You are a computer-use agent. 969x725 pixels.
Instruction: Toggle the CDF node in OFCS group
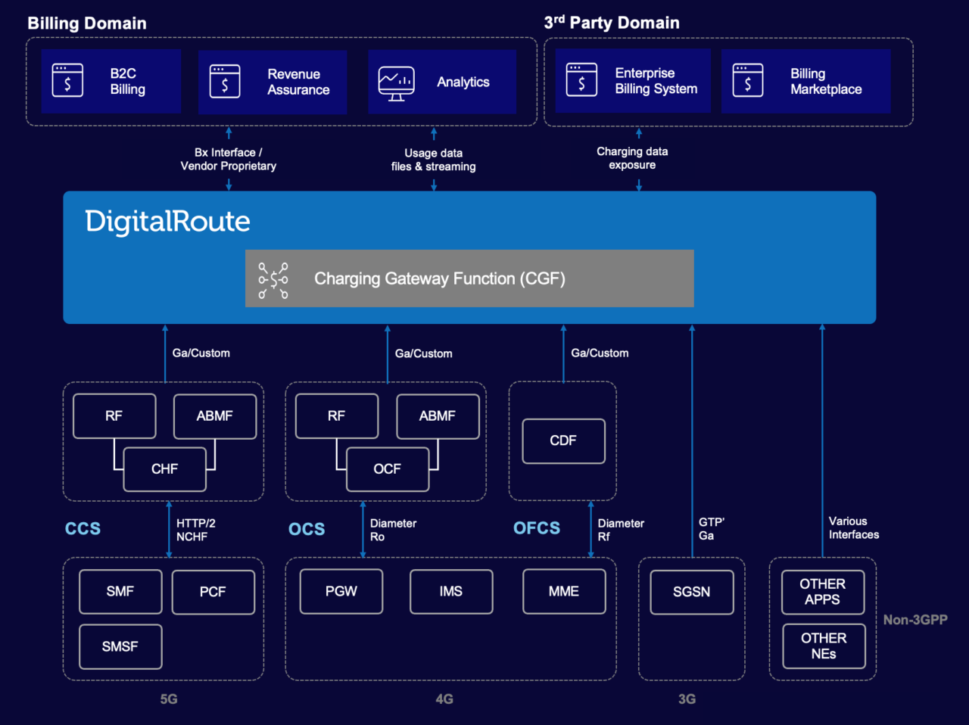click(x=562, y=441)
